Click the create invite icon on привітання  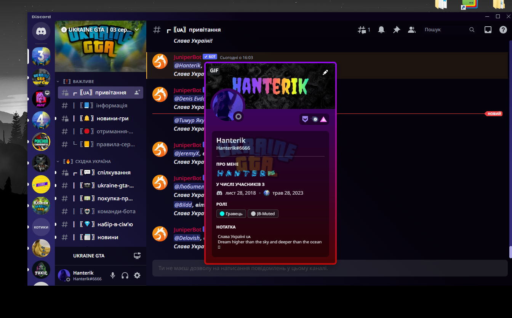pos(137,93)
